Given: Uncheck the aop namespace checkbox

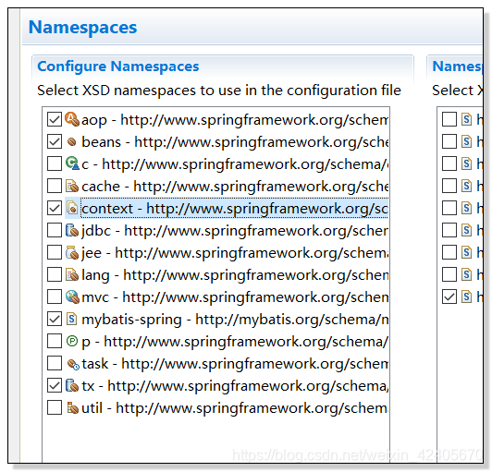Looking at the screenshot, I should (55, 119).
